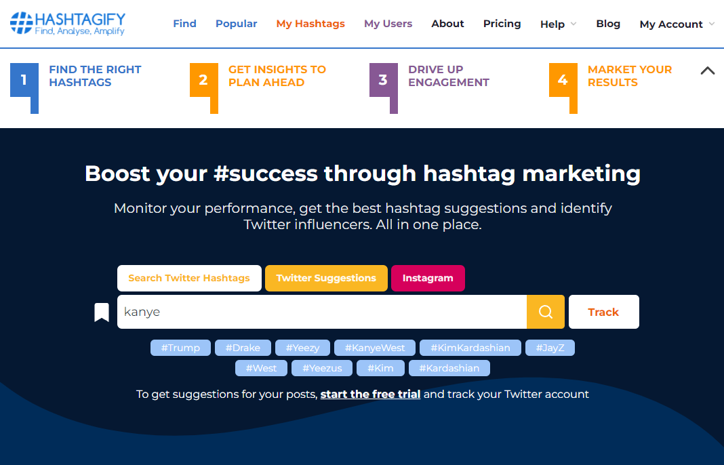Choose the #Yeezus suggestion tag
The image size is (724, 465).
coord(322,368)
